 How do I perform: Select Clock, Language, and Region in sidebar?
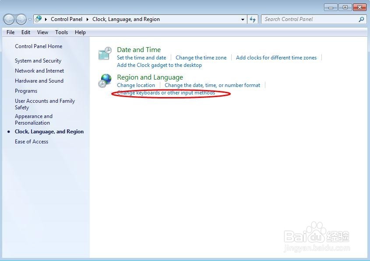49,132
